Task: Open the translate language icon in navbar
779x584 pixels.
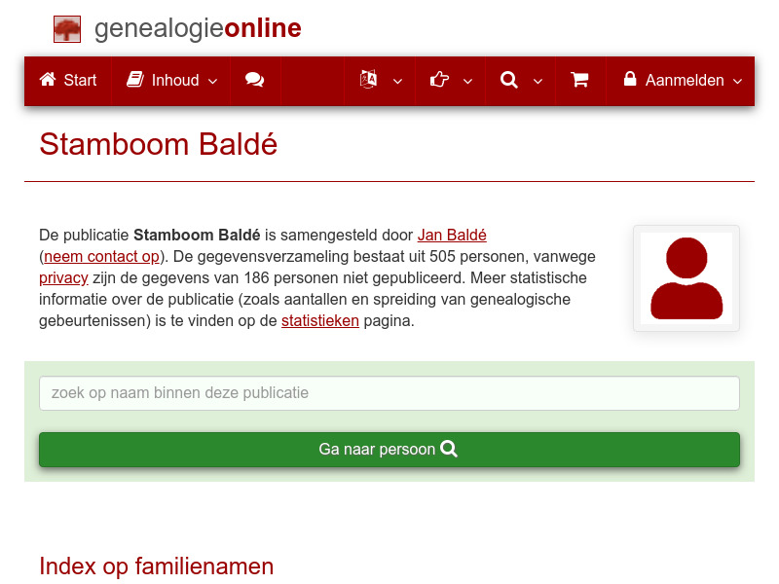Action: pyautogui.click(x=367, y=81)
